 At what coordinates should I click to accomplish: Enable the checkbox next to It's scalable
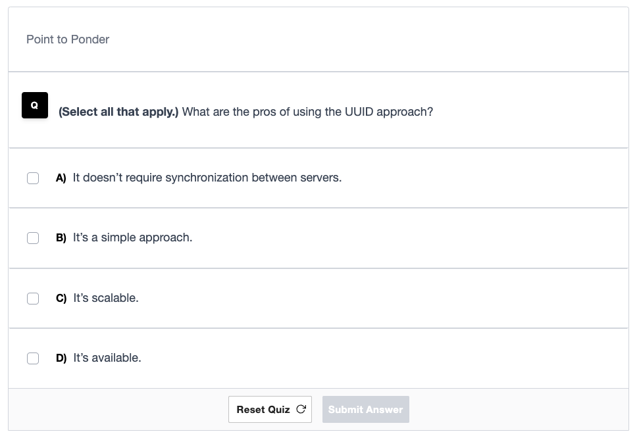[33, 298]
